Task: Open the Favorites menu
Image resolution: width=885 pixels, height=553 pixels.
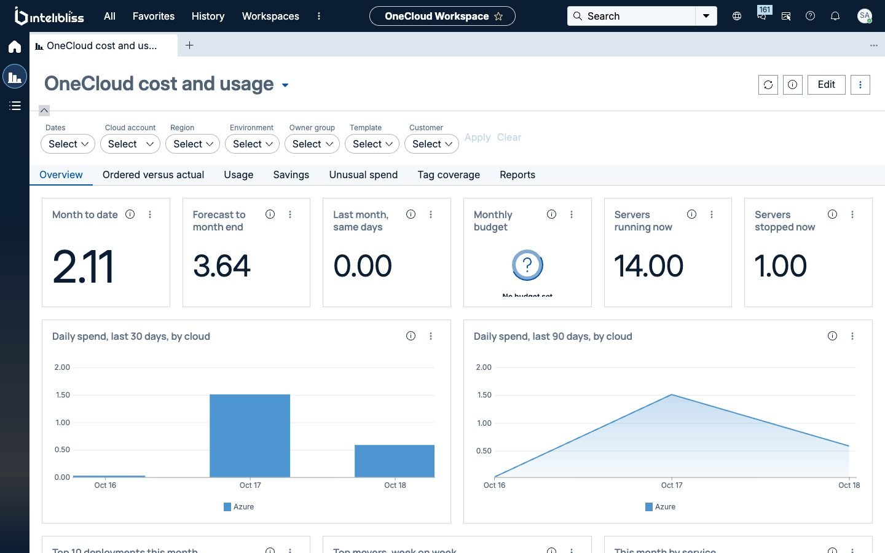Action: 154,16
